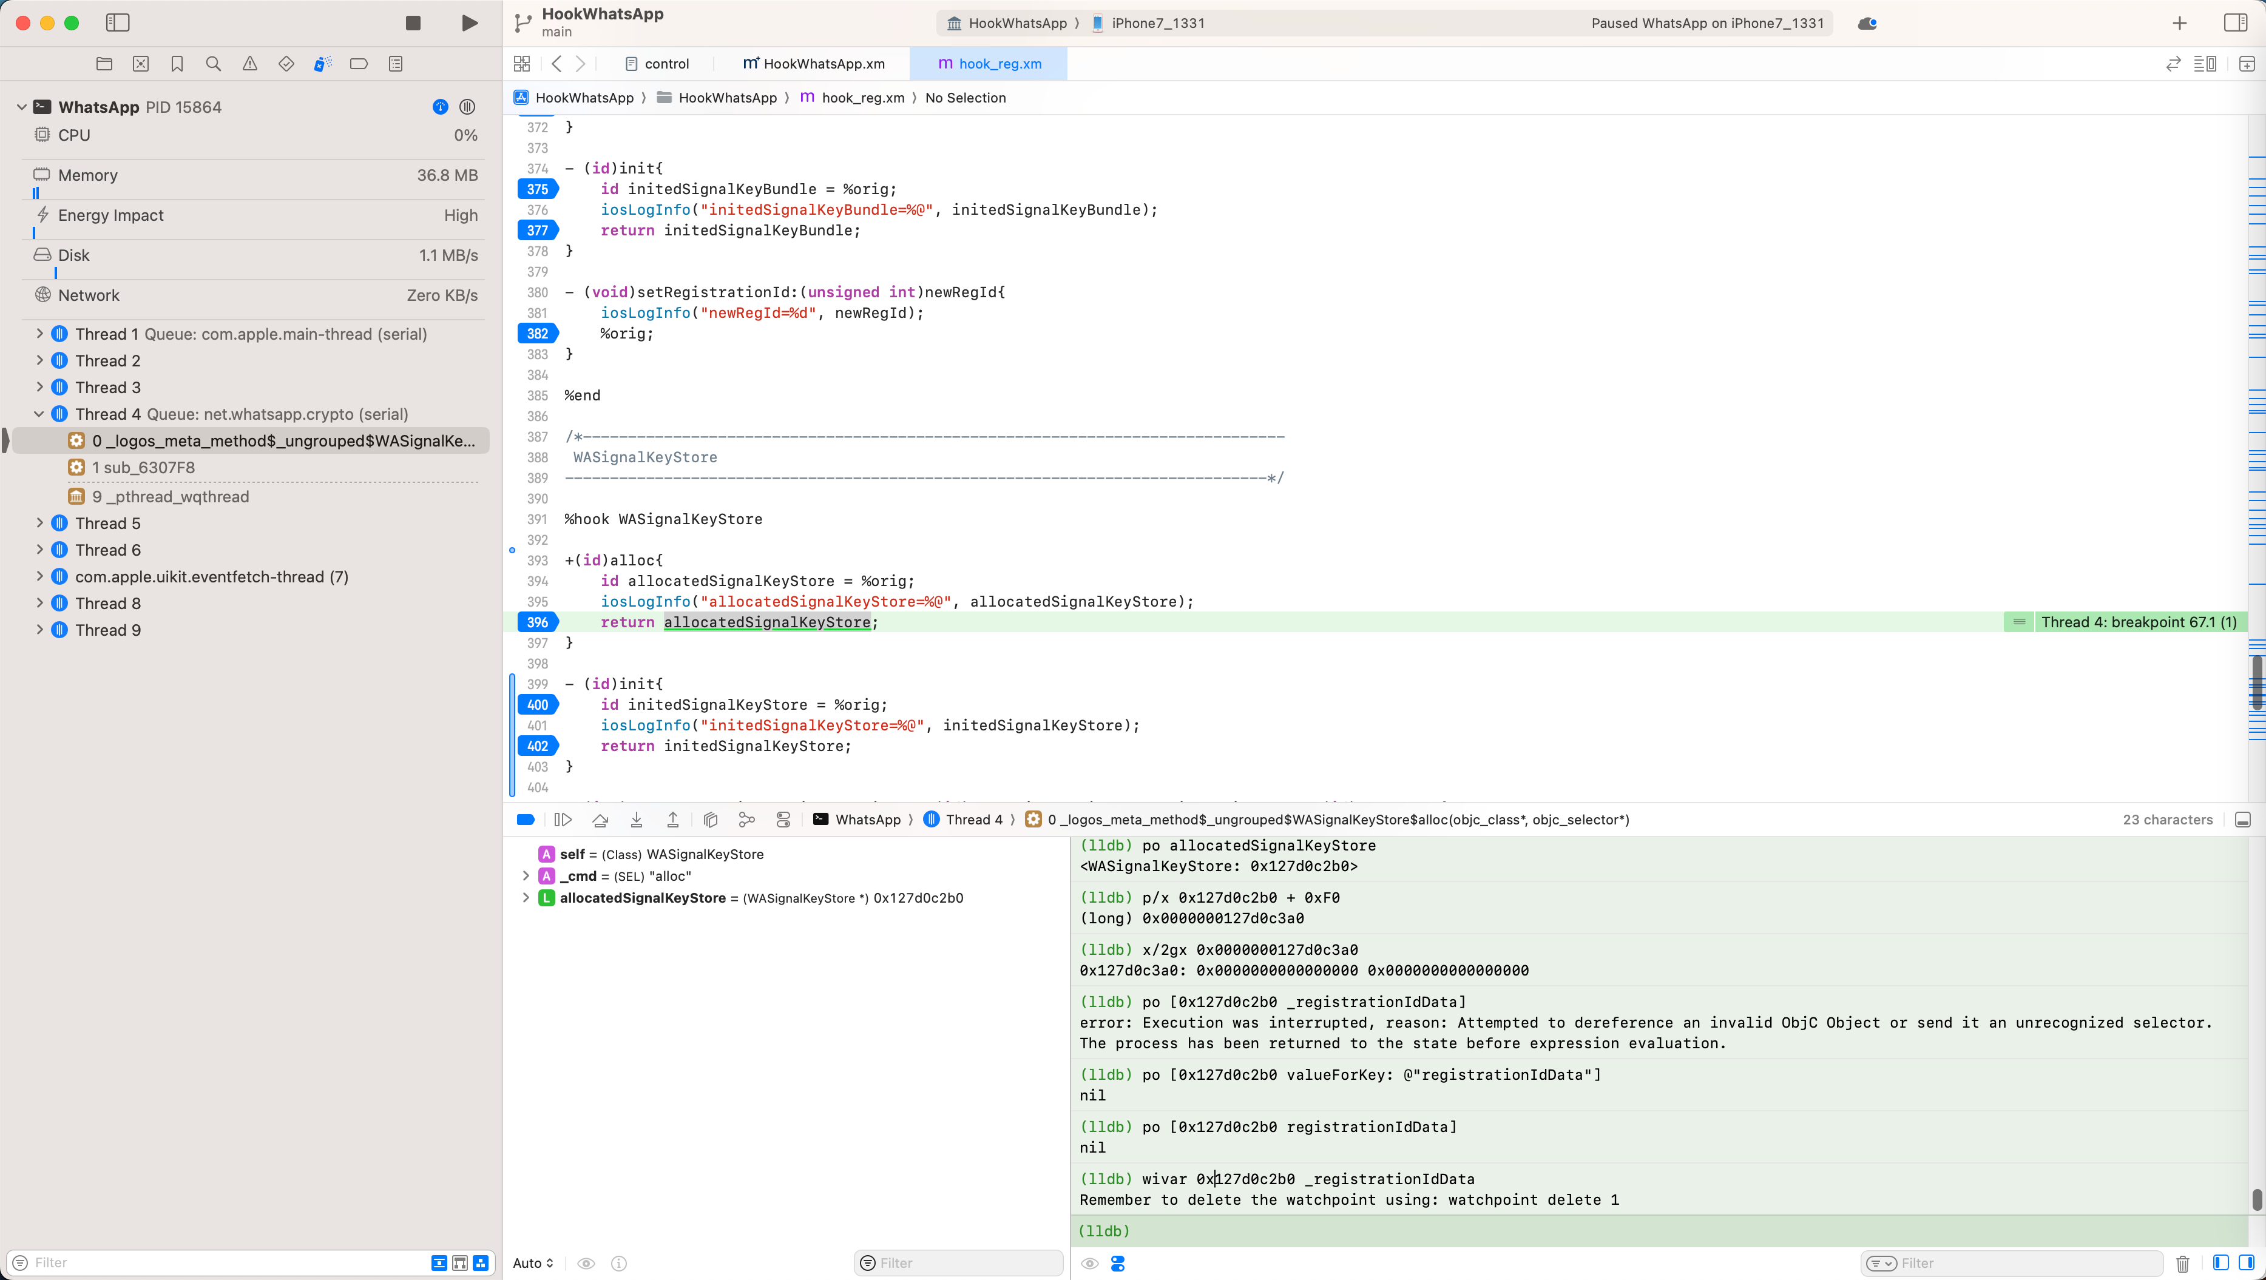Screen dimensions: 2266x1280
Task: Switch to the control tab
Action: tap(657, 63)
